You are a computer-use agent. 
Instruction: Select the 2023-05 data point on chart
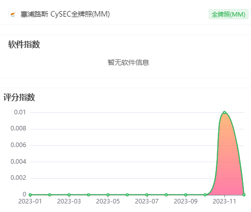coord(108,195)
